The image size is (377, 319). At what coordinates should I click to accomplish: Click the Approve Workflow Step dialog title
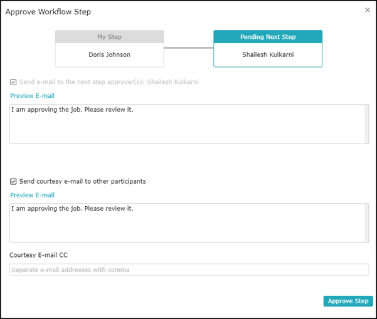47,12
